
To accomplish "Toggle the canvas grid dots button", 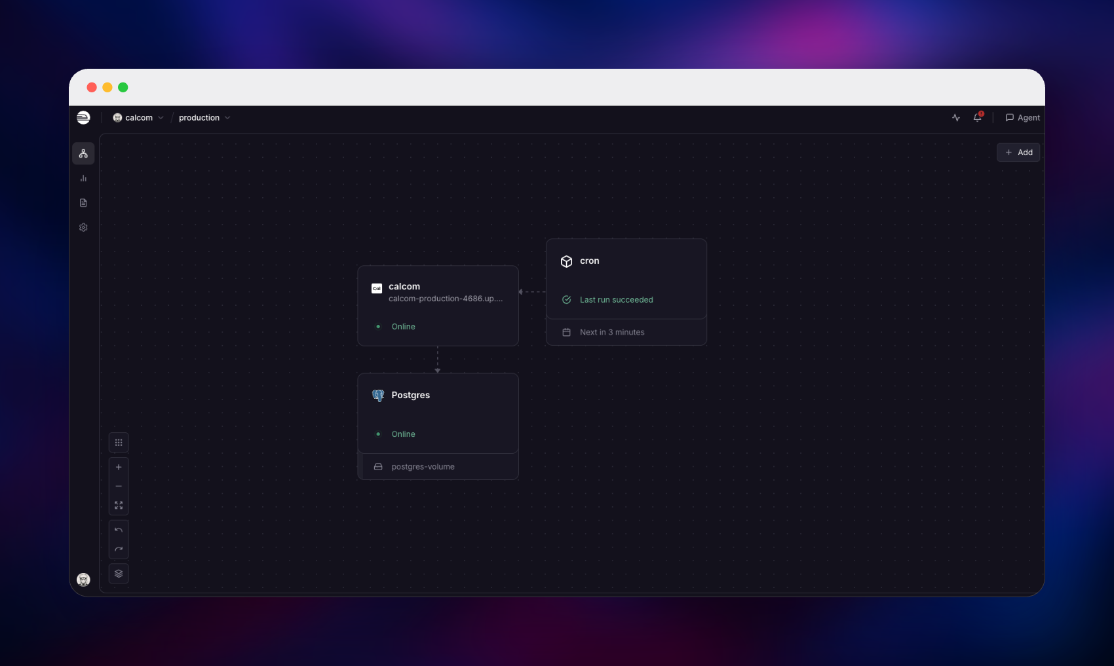I will (119, 443).
